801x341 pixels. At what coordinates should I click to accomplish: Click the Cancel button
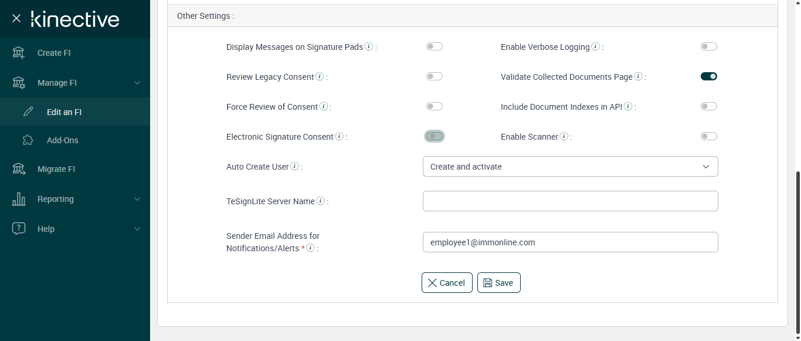(x=447, y=283)
